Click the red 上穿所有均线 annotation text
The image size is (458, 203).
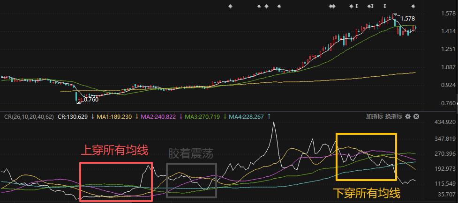pyautogui.click(x=114, y=150)
